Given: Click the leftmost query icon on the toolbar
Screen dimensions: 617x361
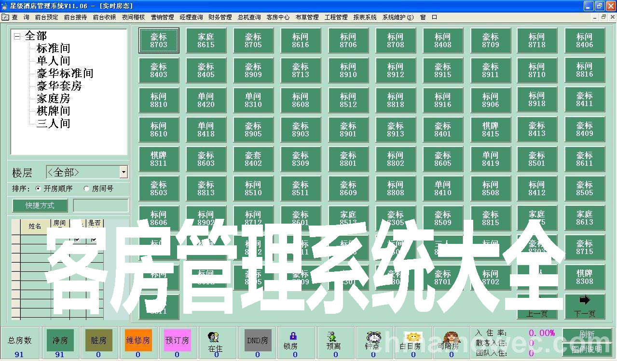Looking at the screenshot, I should [x=6, y=17].
